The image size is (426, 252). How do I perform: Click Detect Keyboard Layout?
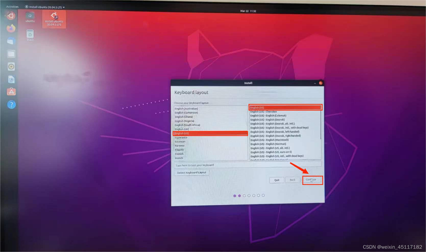tap(191, 173)
